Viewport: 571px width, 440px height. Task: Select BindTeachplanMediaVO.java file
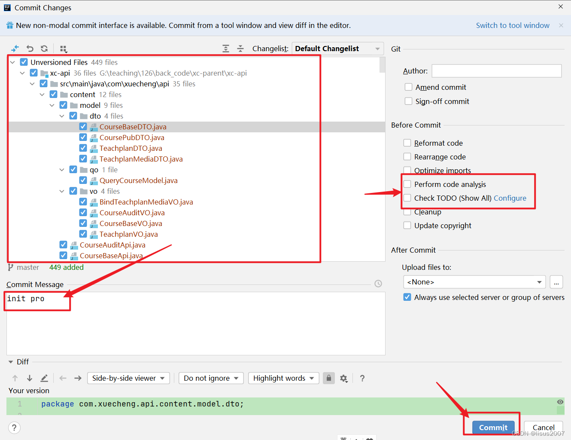(x=146, y=202)
